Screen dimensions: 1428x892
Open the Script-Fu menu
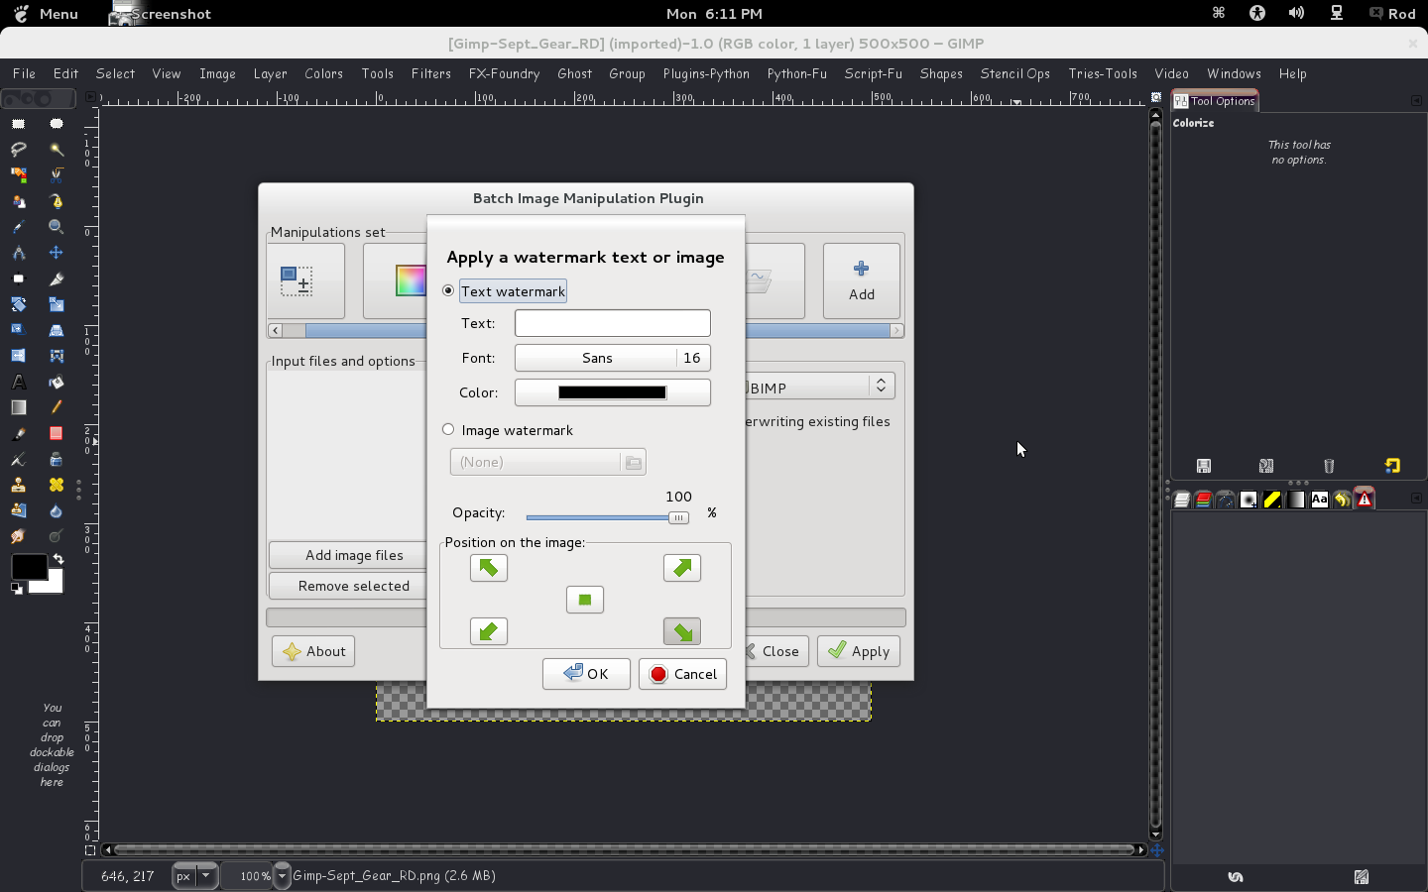coord(872,73)
